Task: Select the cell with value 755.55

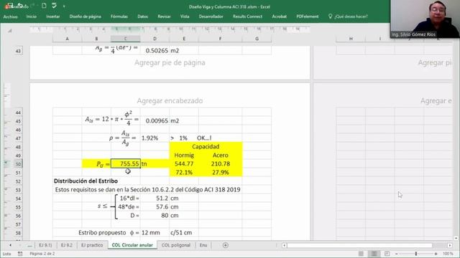Action: [x=126, y=164]
